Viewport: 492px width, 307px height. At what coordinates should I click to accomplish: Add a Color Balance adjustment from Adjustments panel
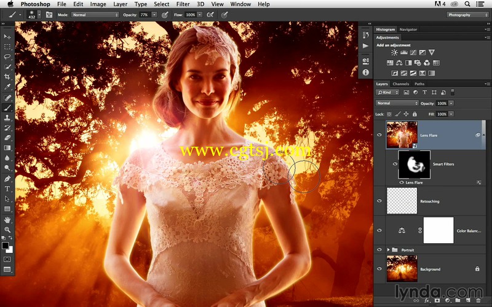click(399, 63)
